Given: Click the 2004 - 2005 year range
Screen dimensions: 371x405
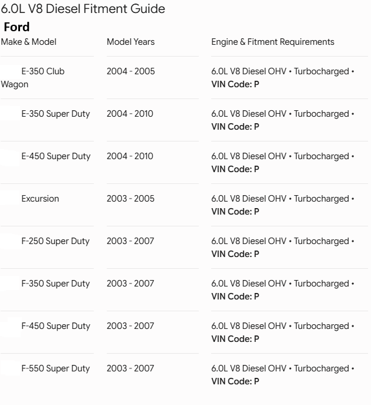Looking at the screenshot, I should click(131, 71).
